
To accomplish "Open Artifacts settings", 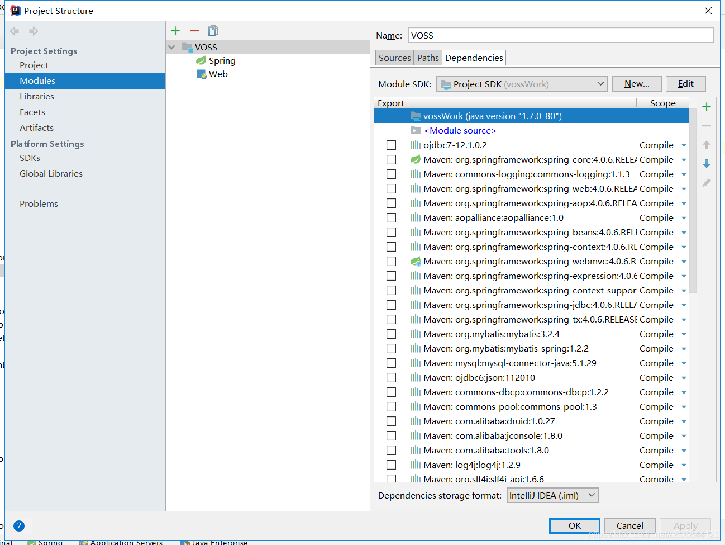I will [36, 127].
